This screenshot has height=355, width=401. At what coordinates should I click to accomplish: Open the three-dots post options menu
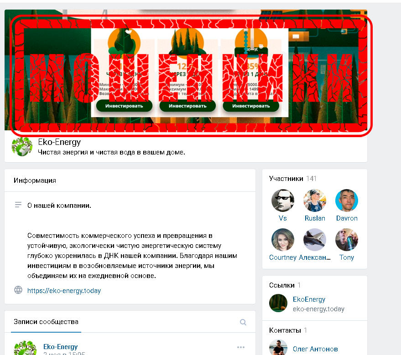pyautogui.click(x=241, y=347)
